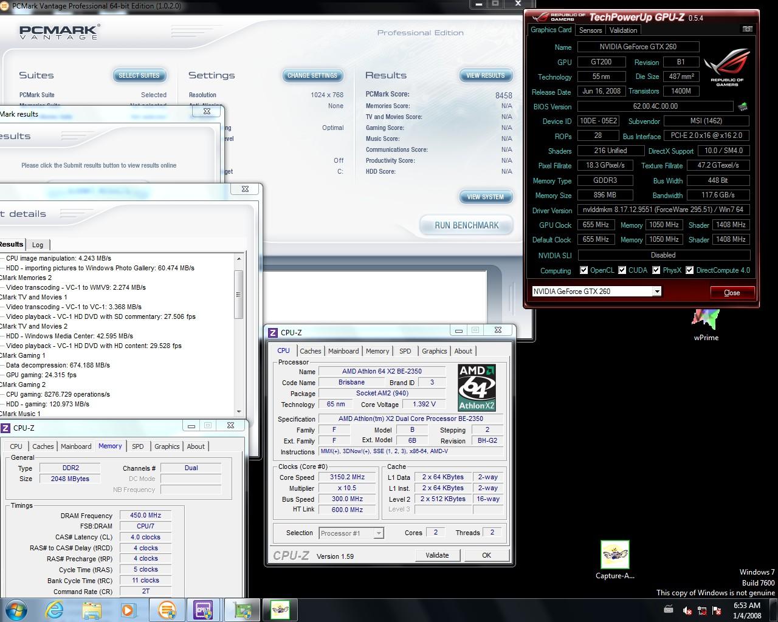Click the touch keyboard tray icon
Screen dimensions: 778x622
tap(669, 610)
